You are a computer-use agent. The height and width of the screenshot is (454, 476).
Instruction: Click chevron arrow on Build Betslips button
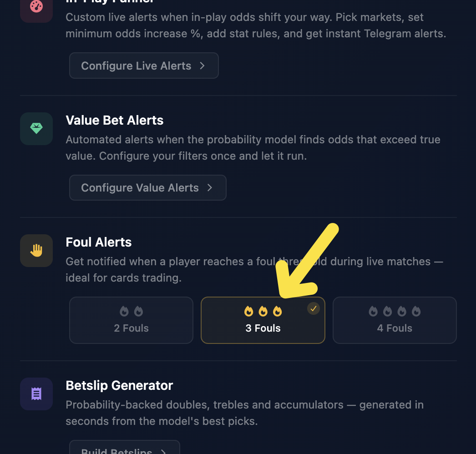pyautogui.click(x=163, y=451)
